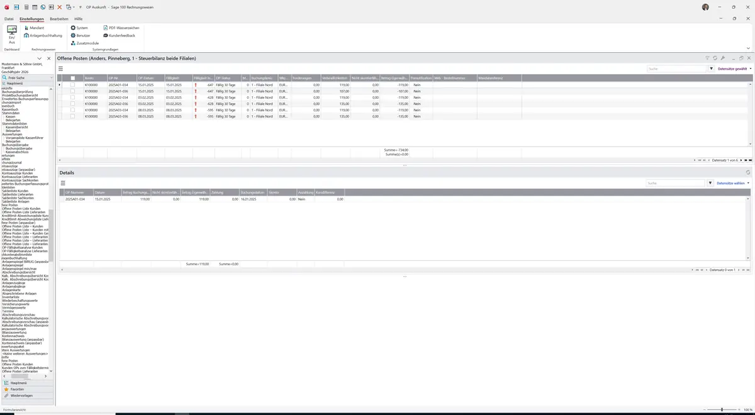
Task: Check the row for OP-Nr 2025A02-036
Action: click(73, 104)
